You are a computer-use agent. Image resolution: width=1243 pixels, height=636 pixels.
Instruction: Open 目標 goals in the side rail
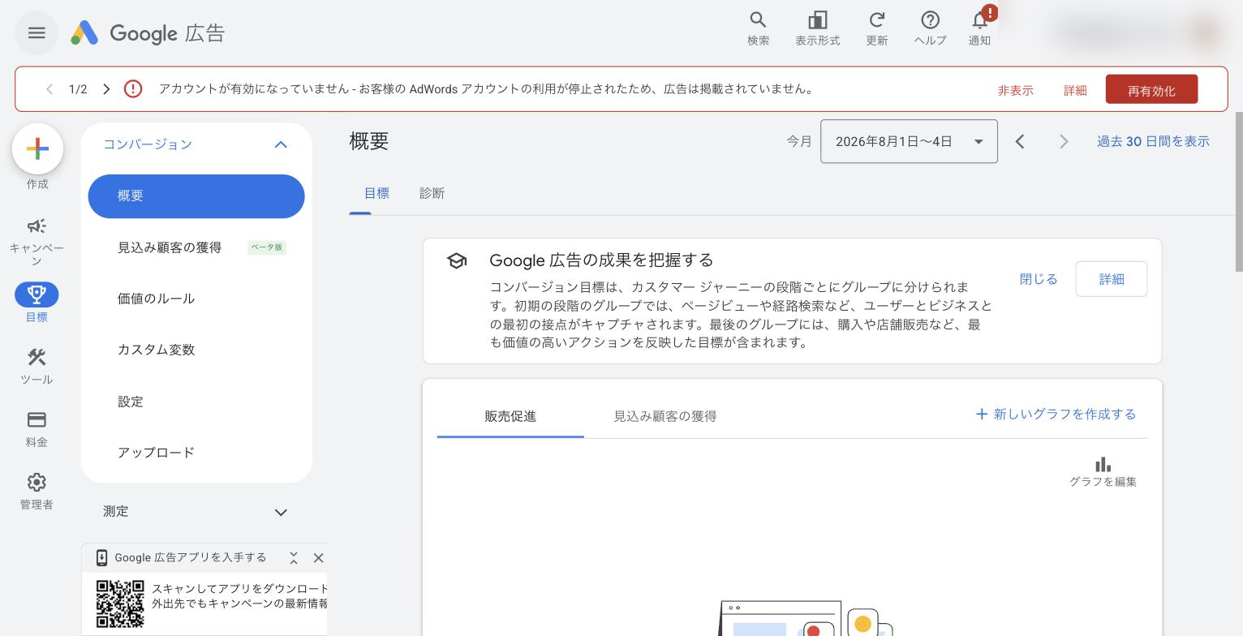[x=37, y=303]
